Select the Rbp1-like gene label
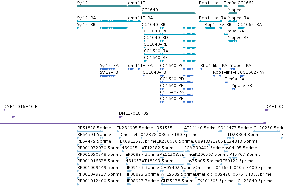The height and width of the screenshot is (186, 283). [x=209, y=3]
